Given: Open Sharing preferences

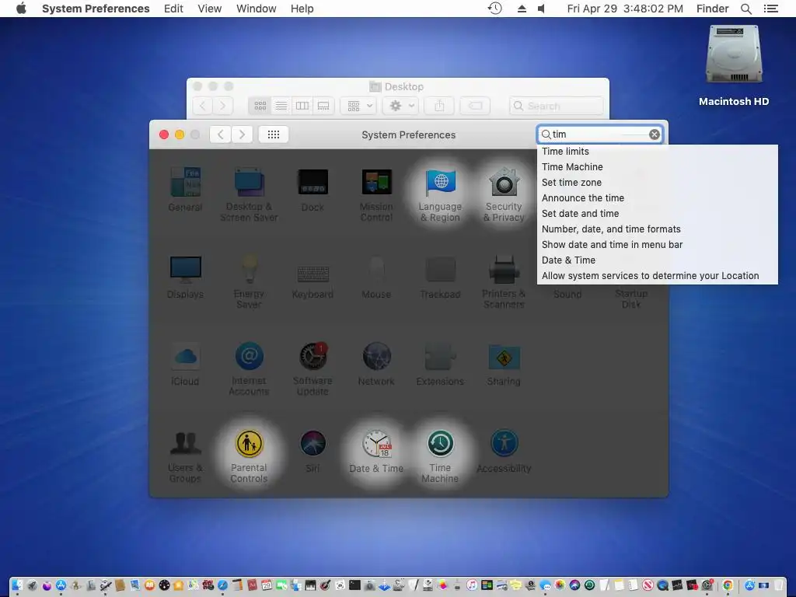Looking at the screenshot, I should coord(504,364).
